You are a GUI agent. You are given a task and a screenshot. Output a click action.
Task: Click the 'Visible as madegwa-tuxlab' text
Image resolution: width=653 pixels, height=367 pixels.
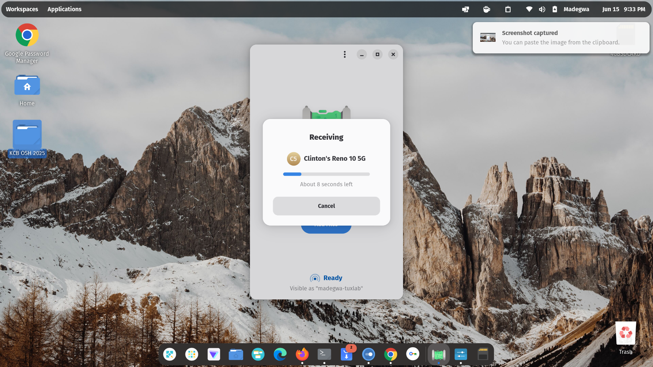(326, 288)
